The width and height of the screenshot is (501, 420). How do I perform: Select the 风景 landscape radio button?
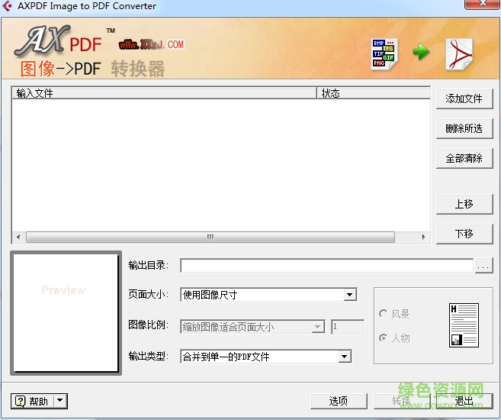[x=383, y=314]
